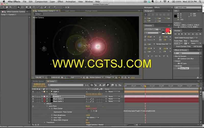Screen dimensions: 204x128
Task: Click the current time indicator marker
Action: (x=145, y=86)
